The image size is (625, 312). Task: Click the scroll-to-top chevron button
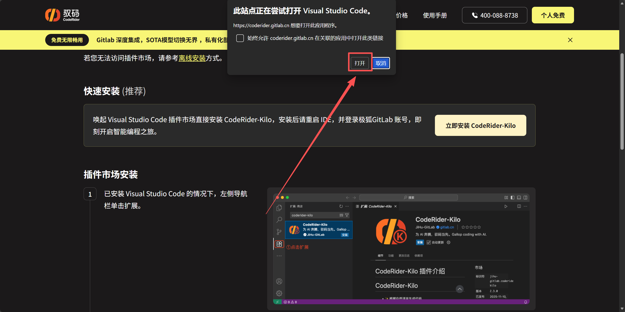pyautogui.click(x=459, y=289)
